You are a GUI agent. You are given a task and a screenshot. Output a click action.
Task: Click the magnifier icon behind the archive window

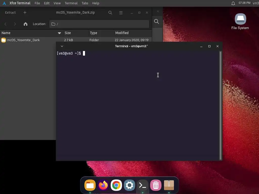pos(156,21)
